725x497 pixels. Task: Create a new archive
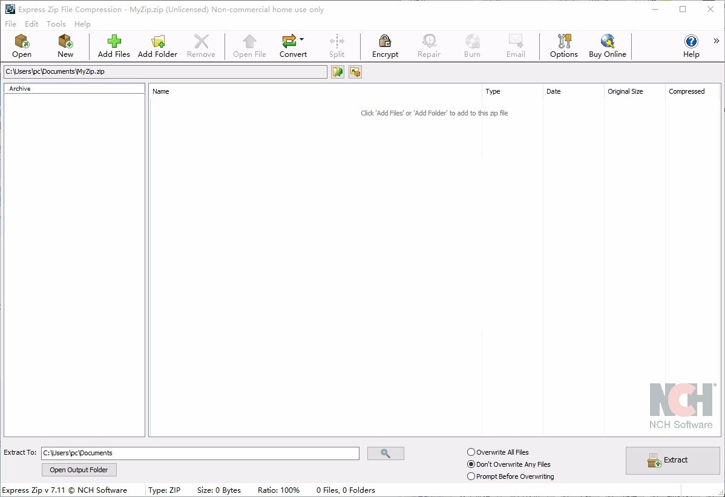pos(65,45)
